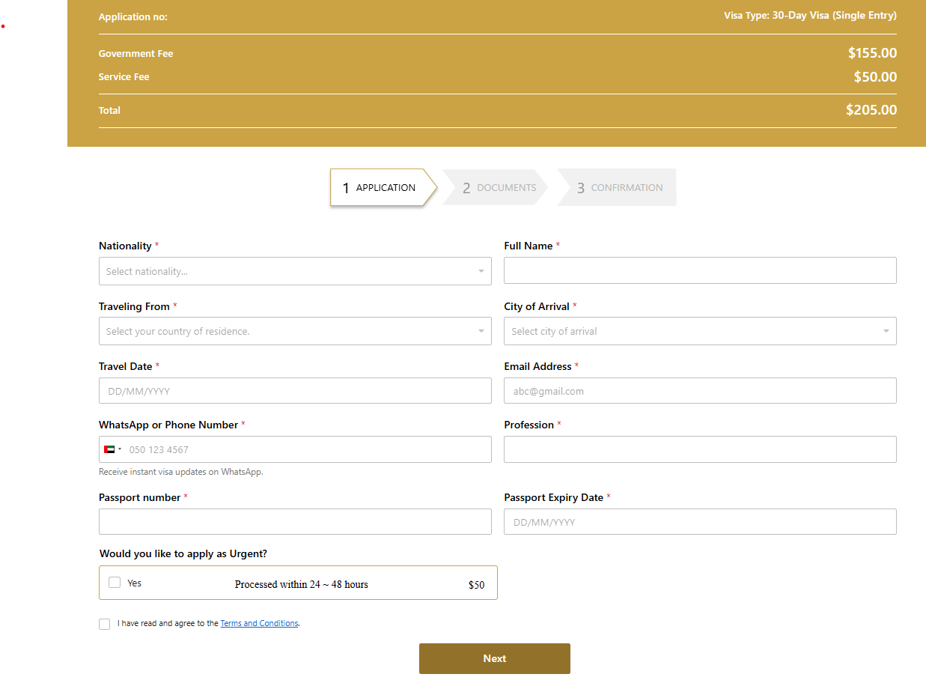Screen dimensions: 926x686
Task: Click the UAE flag country code selector
Action: [x=112, y=449]
